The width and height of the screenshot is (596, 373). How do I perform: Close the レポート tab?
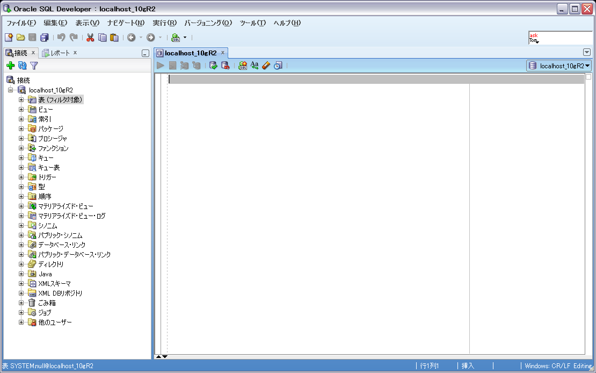pos(75,53)
